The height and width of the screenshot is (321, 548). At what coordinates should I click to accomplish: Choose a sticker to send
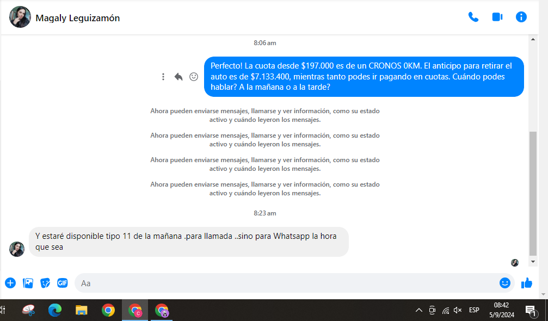click(45, 283)
